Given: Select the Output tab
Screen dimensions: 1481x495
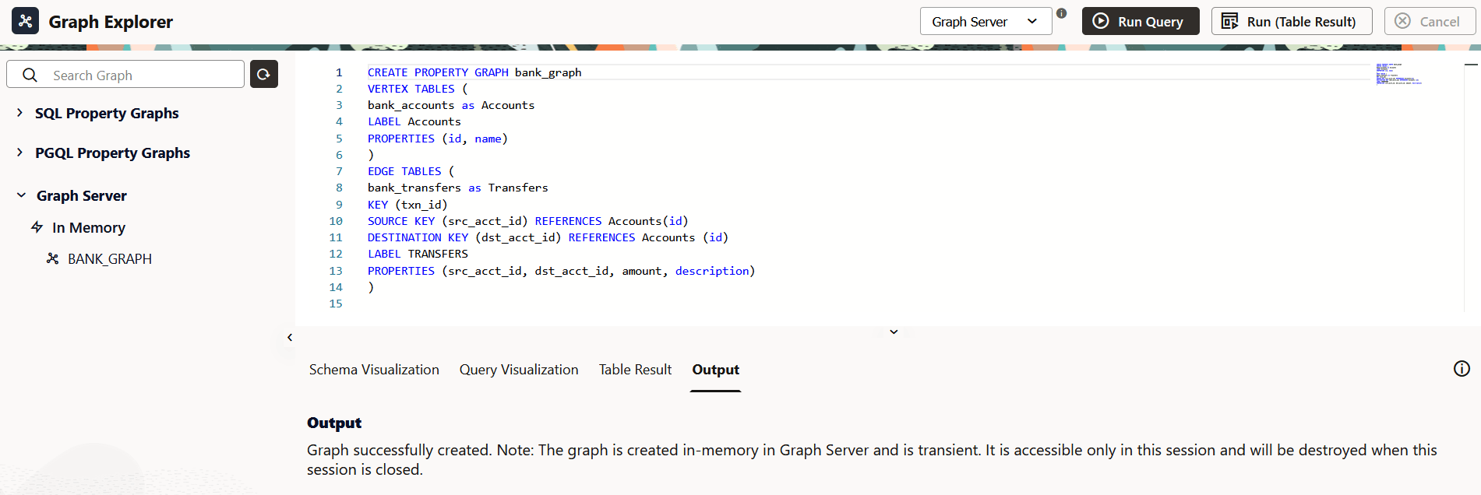Looking at the screenshot, I should (715, 370).
